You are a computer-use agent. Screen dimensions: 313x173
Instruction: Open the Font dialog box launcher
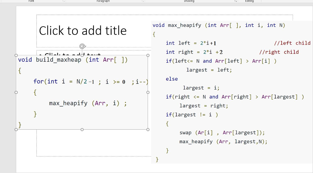(64, 1)
